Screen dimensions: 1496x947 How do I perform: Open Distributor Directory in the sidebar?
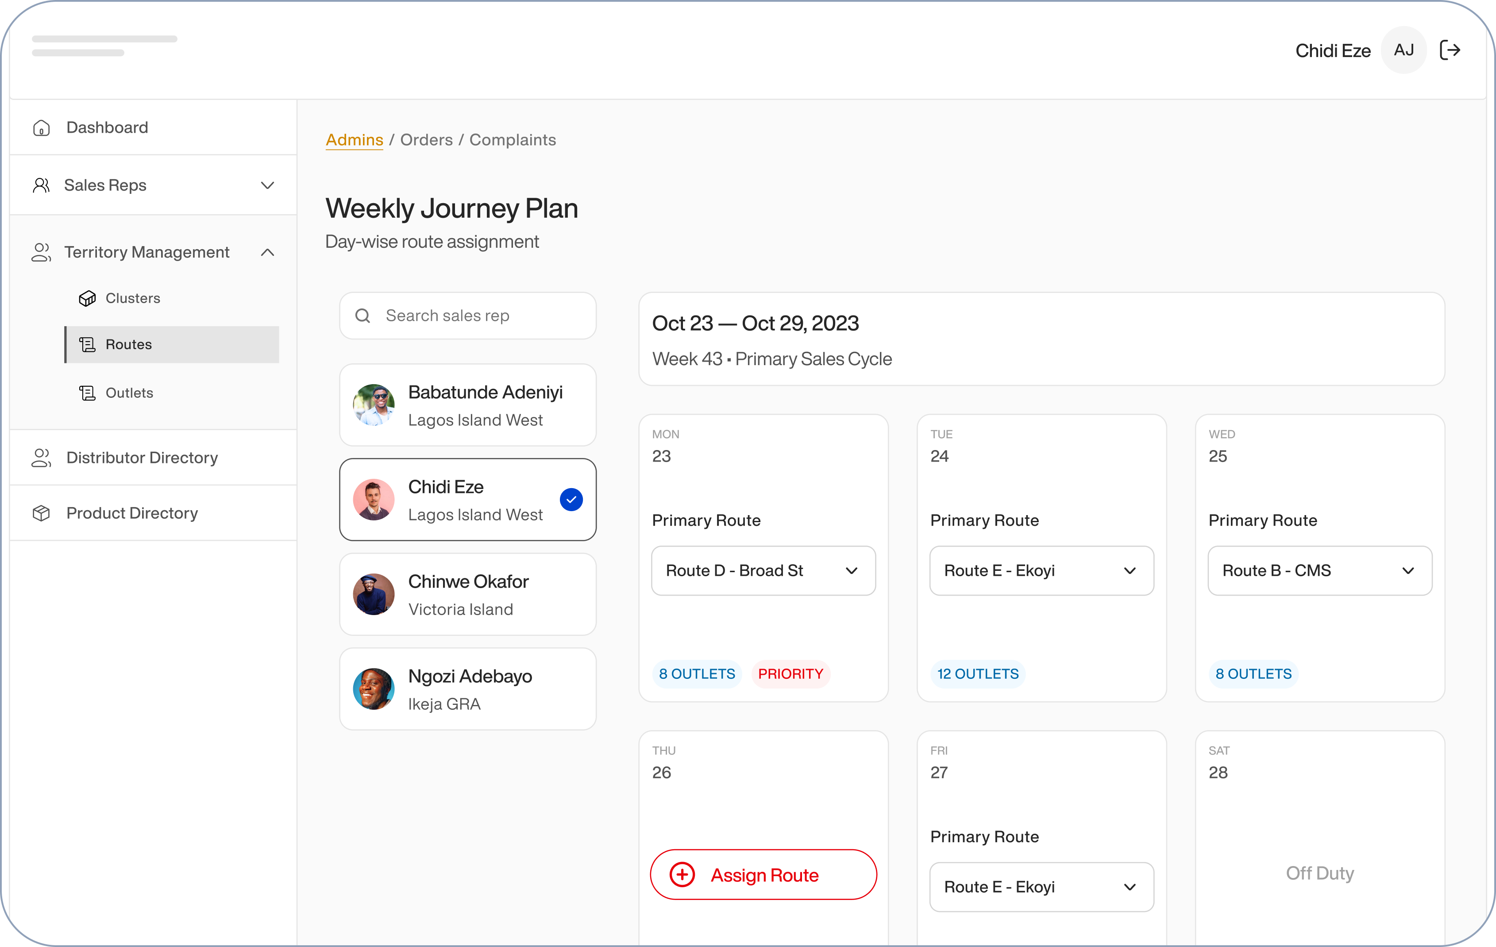[154, 458]
